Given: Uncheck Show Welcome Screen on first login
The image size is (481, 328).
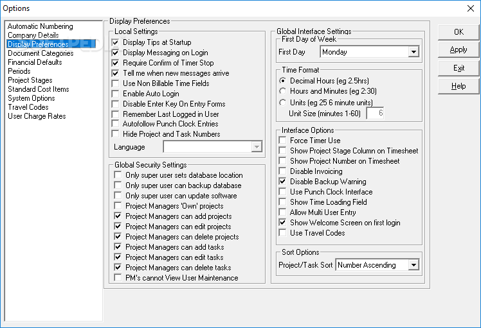Looking at the screenshot, I should pos(282,223).
